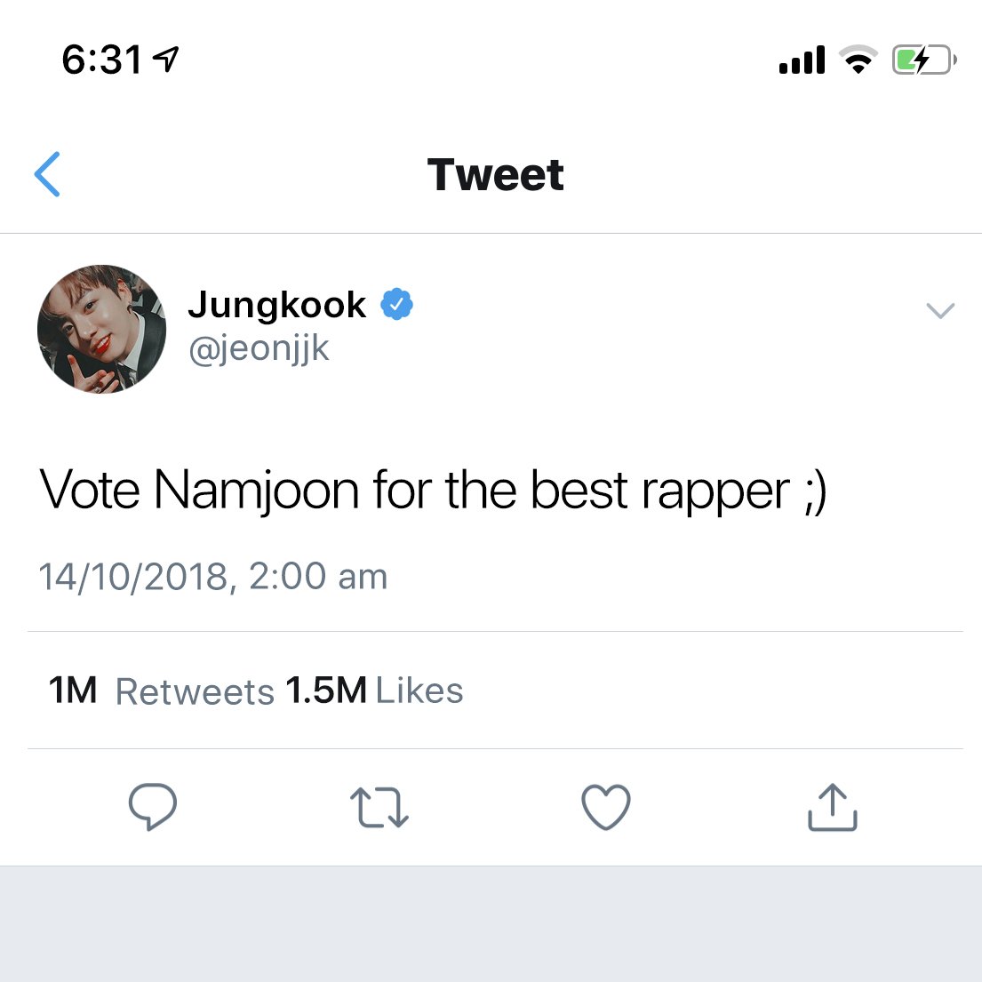The height and width of the screenshot is (982, 982).
Task: View the 1.5M Likes list
Action: [374, 691]
